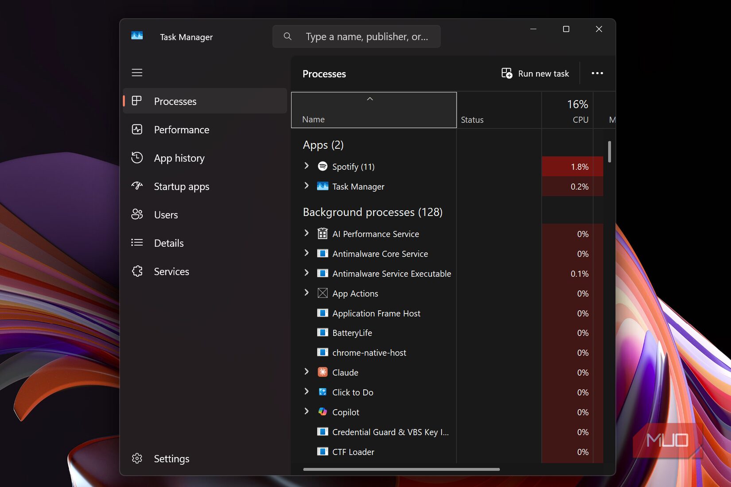Select the CTF Loader process name
The width and height of the screenshot is (731, 487).
[x=353, y=452]
